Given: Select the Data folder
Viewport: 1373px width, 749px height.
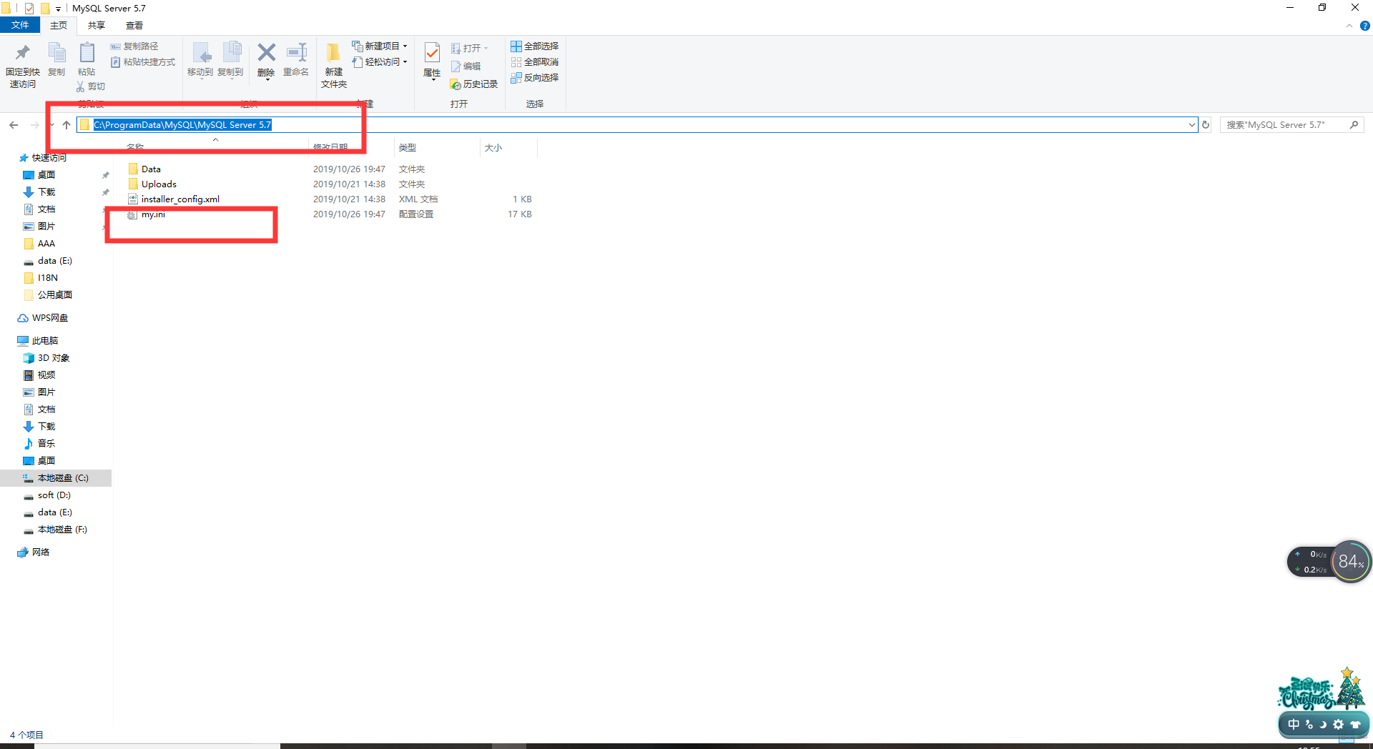Looking at the screenshot, I should (x=151, y=169).
